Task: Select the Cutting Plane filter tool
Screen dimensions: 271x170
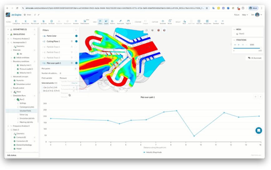Action: coord(16,22)
